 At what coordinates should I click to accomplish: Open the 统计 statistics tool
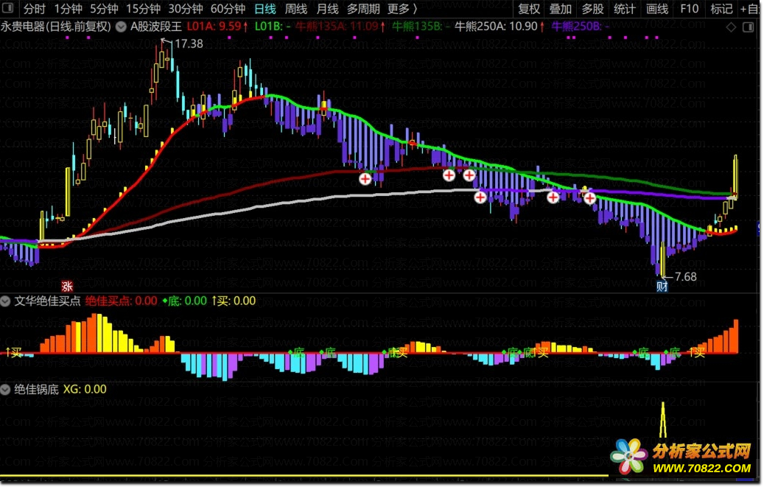(x=624, y=9)
